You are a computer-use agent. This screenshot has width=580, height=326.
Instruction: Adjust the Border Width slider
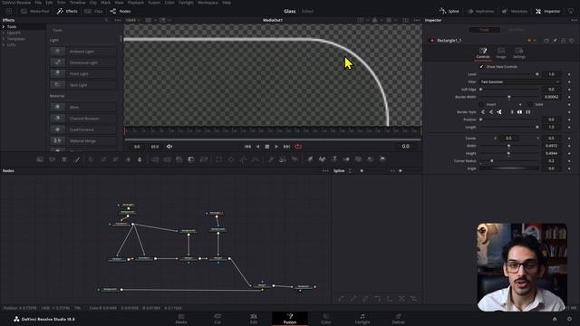509,97
